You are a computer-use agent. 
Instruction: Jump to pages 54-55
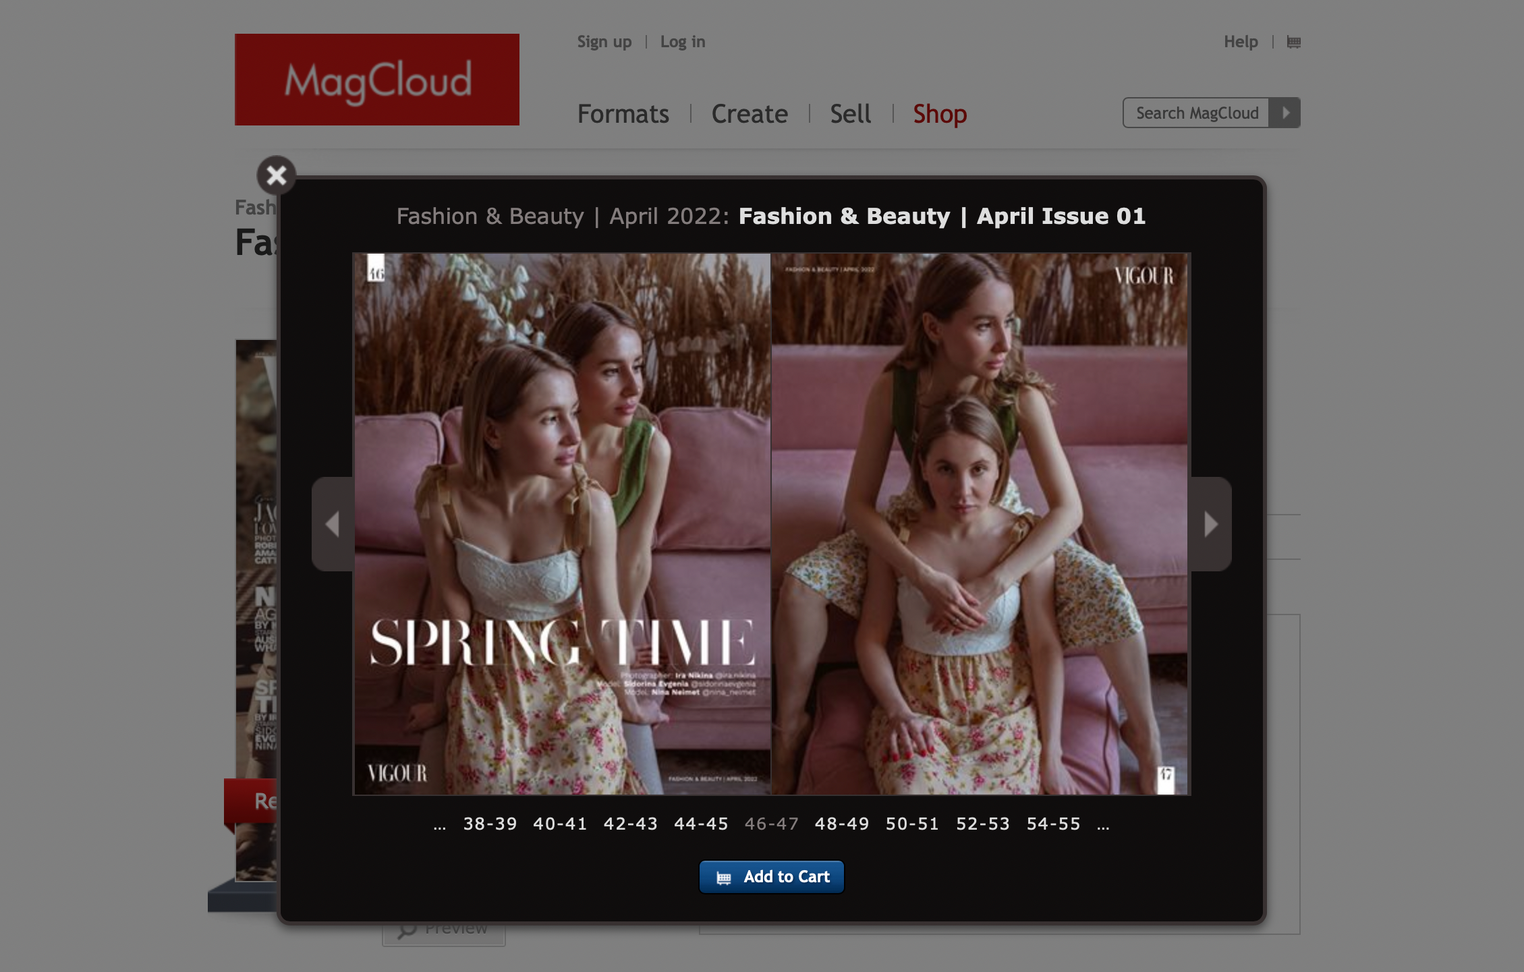point(1053,824)
